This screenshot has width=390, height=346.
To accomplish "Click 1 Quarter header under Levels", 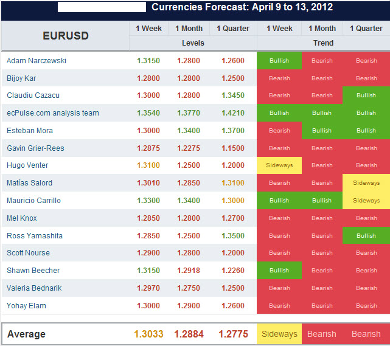I will coord(233,29).
